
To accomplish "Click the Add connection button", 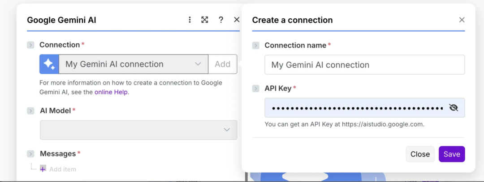I will (x=222, y=64).
